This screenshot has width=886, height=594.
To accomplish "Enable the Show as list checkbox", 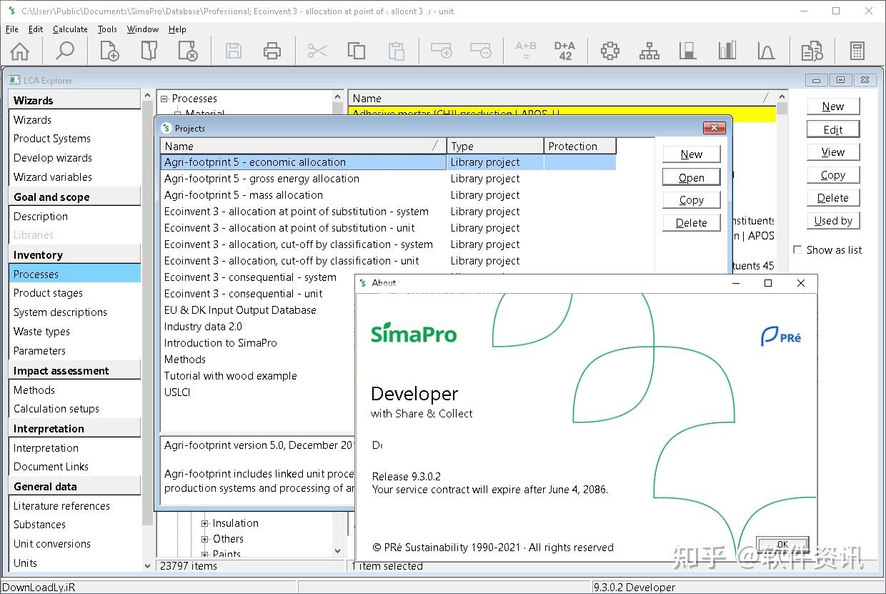I will tap(798, 249).
